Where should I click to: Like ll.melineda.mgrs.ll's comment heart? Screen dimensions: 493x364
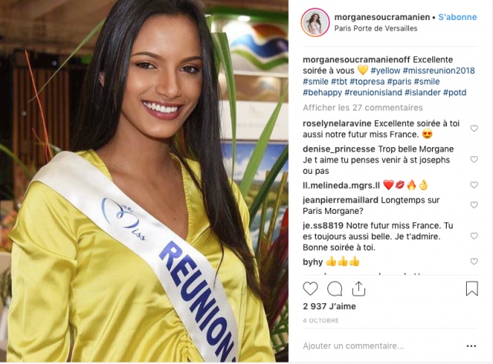[x=474, y=185]
